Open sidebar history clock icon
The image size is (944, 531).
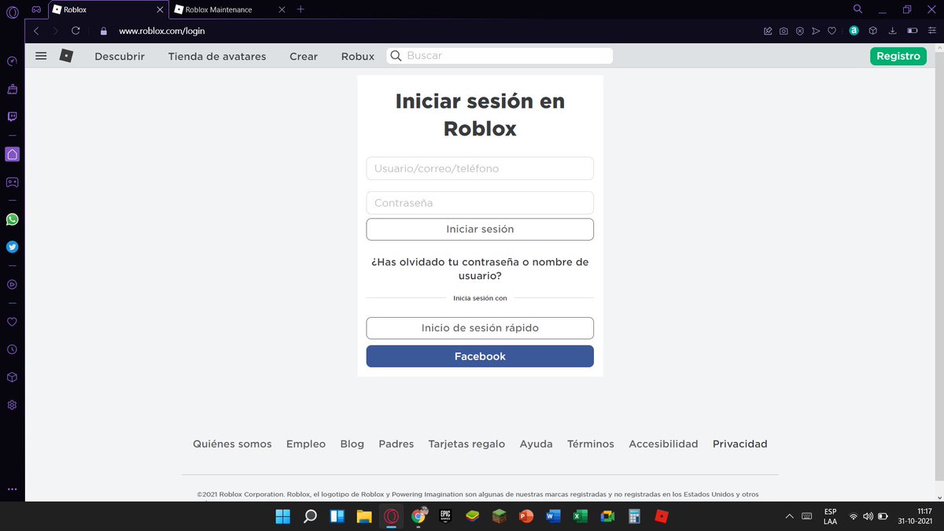pyautogui.click(x=12, y=349)
